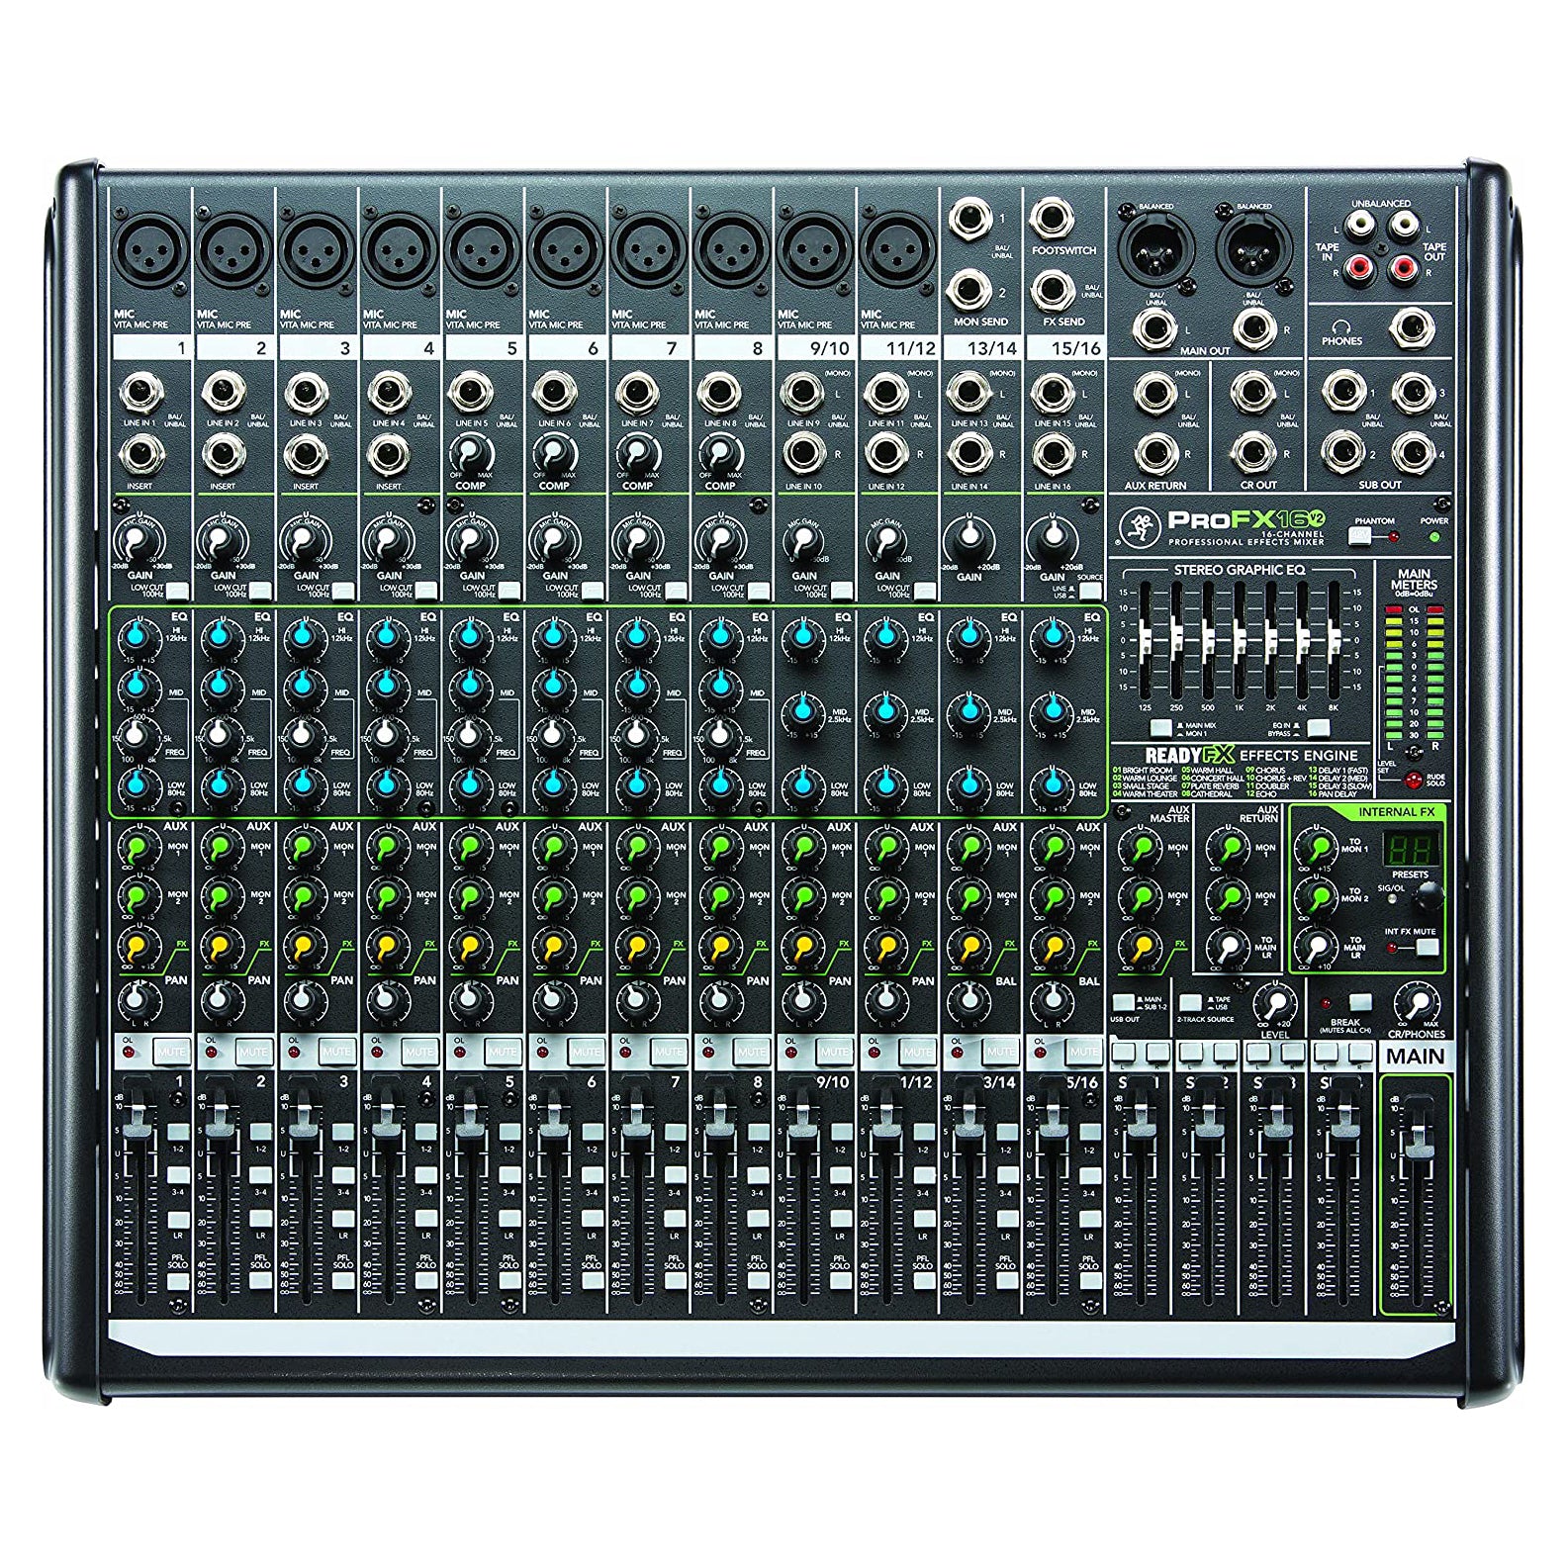Click the channel 1 XLR mic input

click(x=152, y=249)
